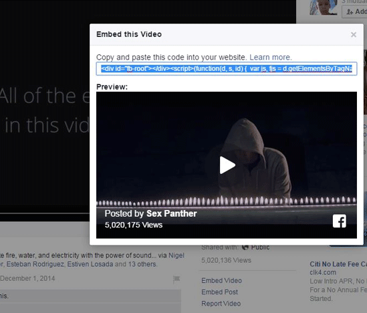Close the Embed this Video dialog

354,35
